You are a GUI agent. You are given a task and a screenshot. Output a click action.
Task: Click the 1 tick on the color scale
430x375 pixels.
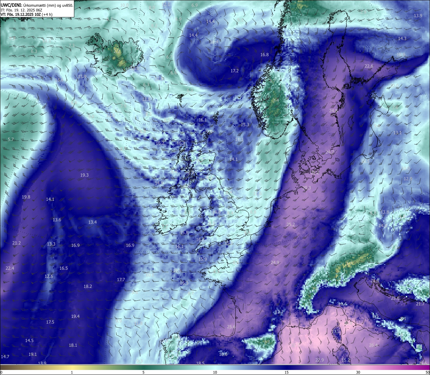(x=72, y=372)
